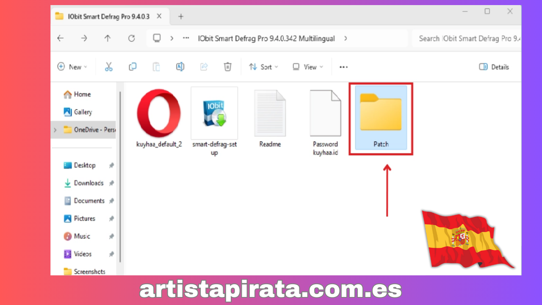The image size is (542, 305).
Task: Click the This PC monitor icon in address bar
Action: 157,38
